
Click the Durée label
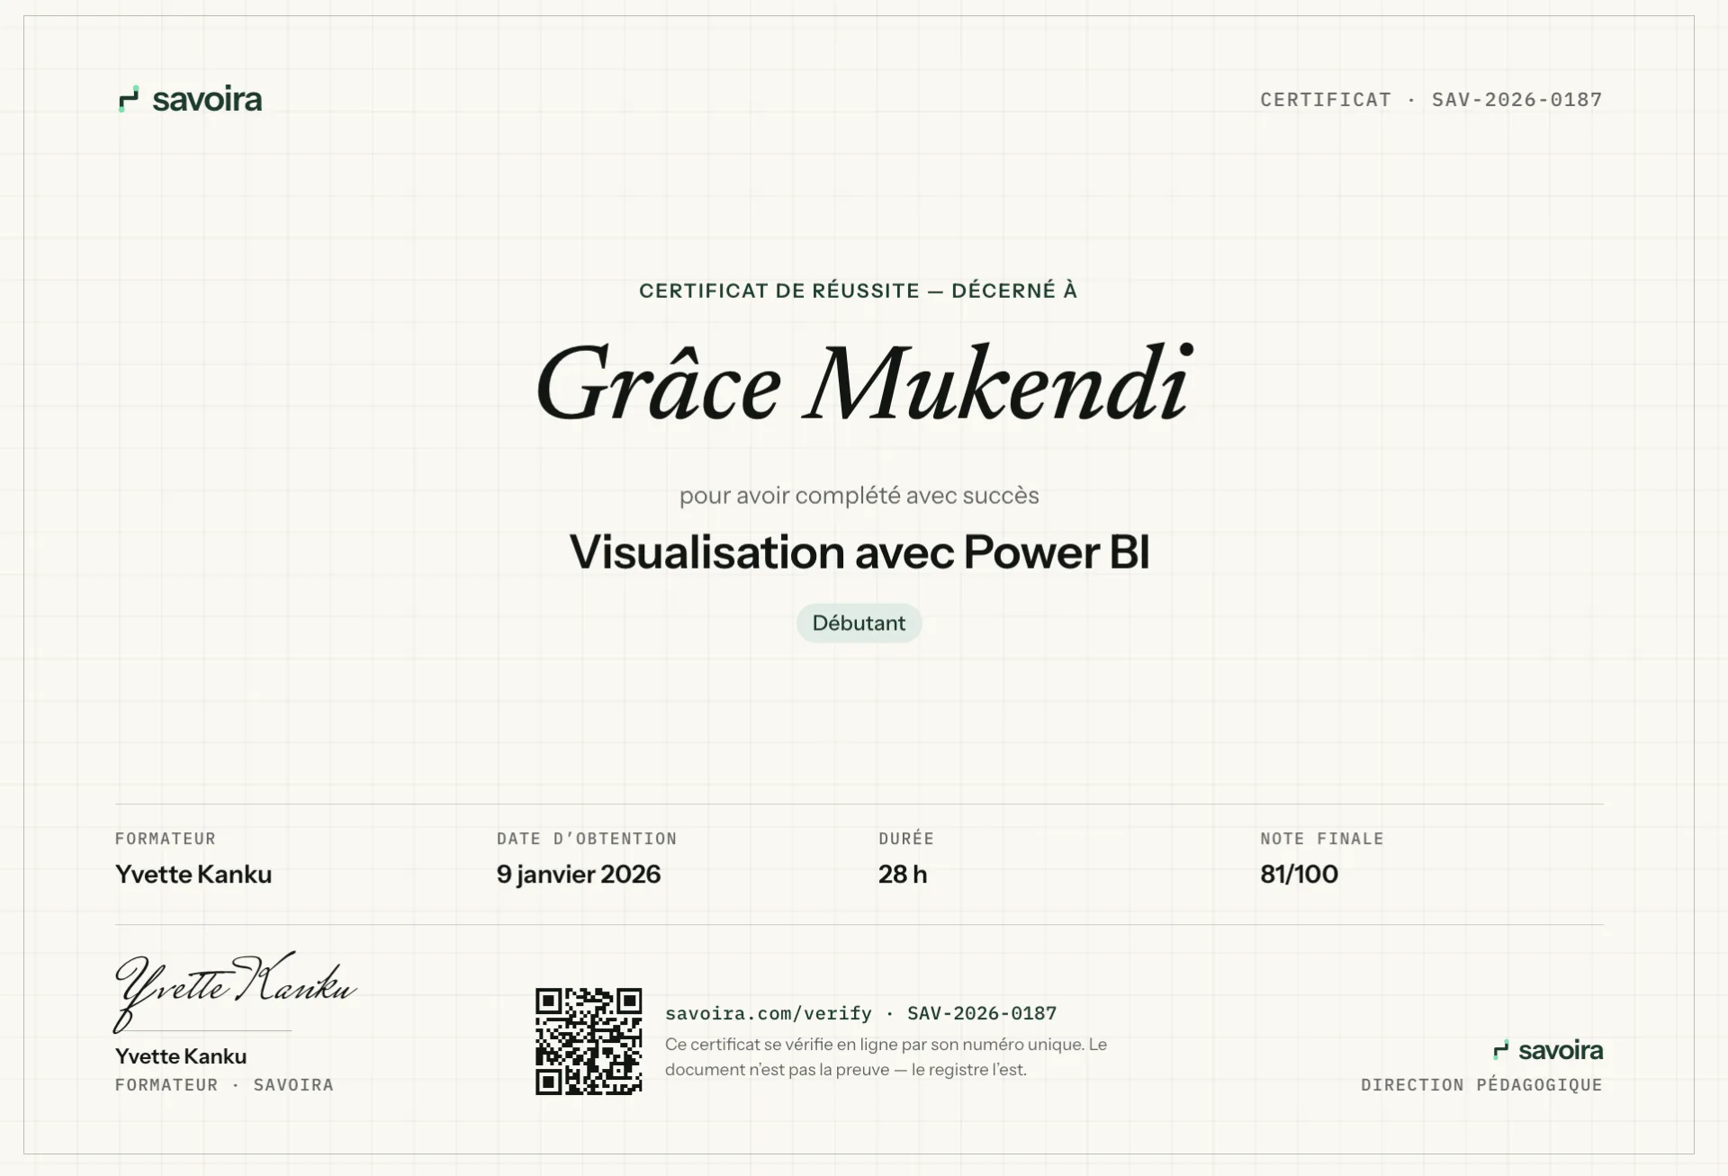pyautogui.click(x=906, y=838)
